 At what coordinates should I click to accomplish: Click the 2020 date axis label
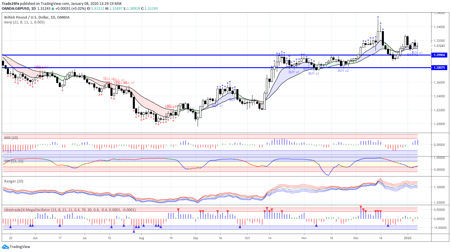408,238
